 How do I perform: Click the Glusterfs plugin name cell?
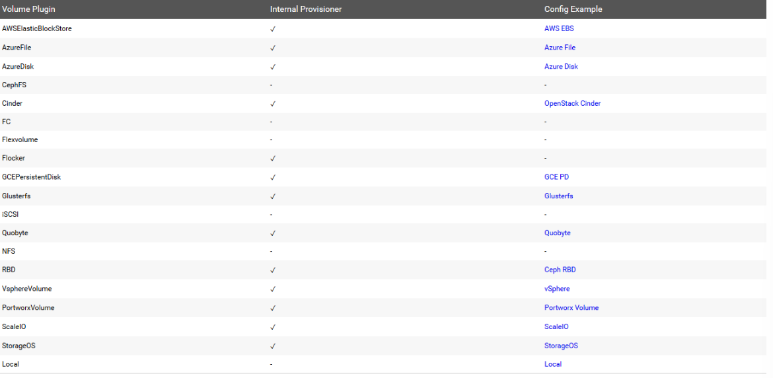pyautogui.click(x=17, y=196)
